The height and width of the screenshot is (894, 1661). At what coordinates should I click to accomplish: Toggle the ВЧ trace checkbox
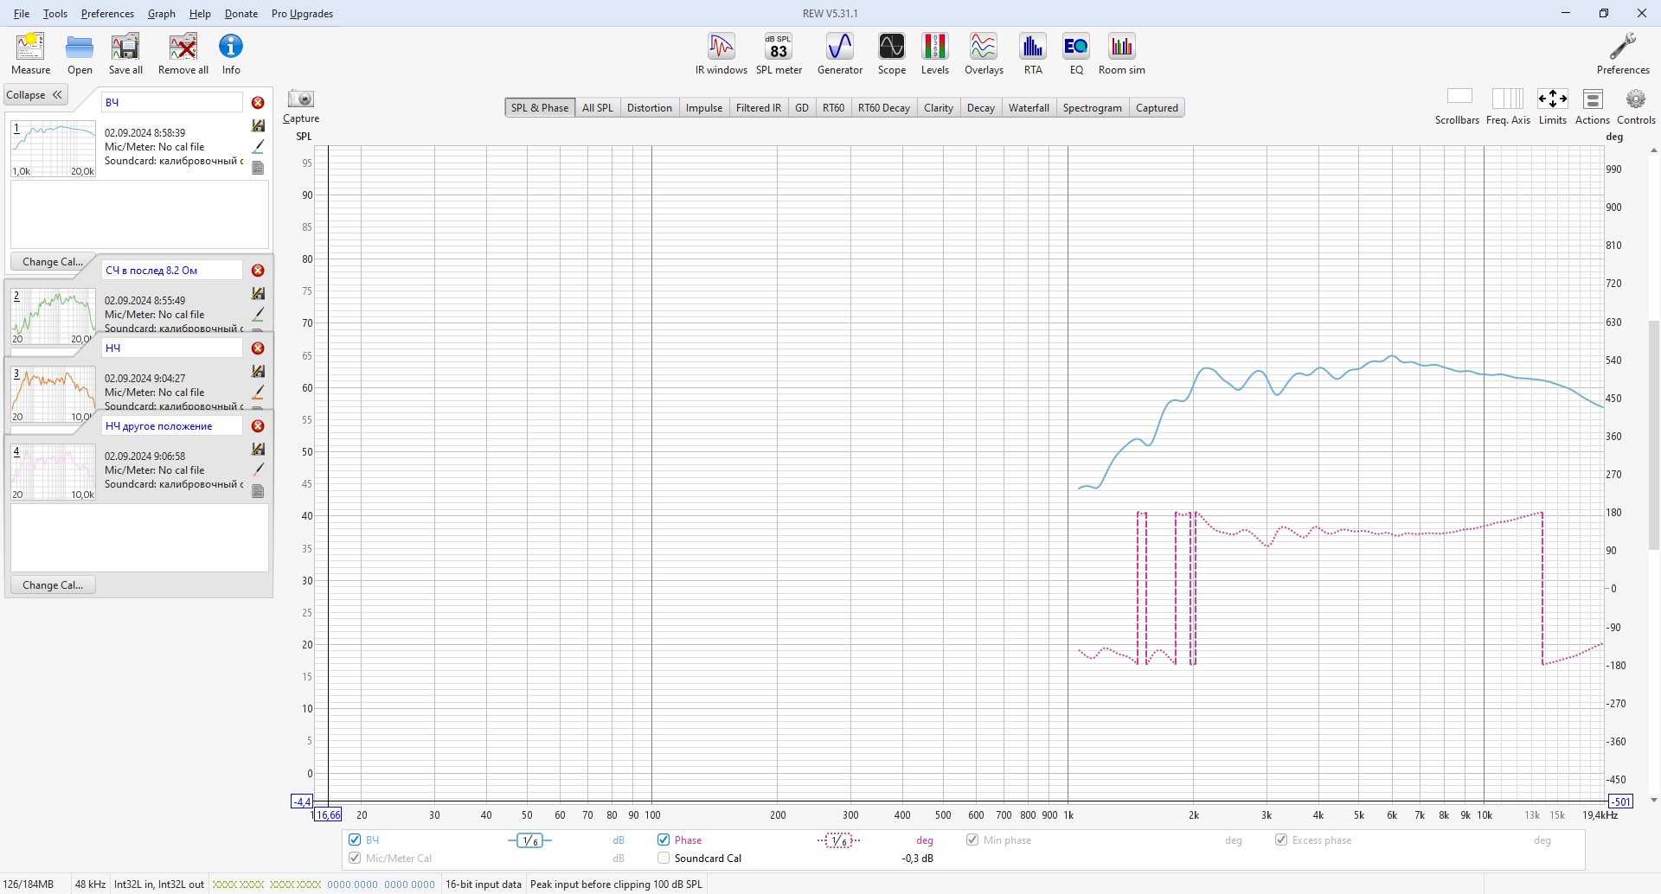[355, 840]
